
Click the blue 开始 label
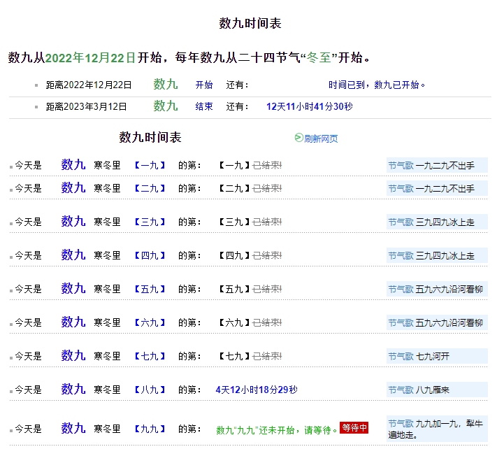204,85
